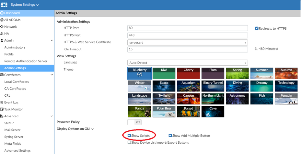Open the HA menu item
This screenshot has height=154, width=301.
[x=27, y=34]
